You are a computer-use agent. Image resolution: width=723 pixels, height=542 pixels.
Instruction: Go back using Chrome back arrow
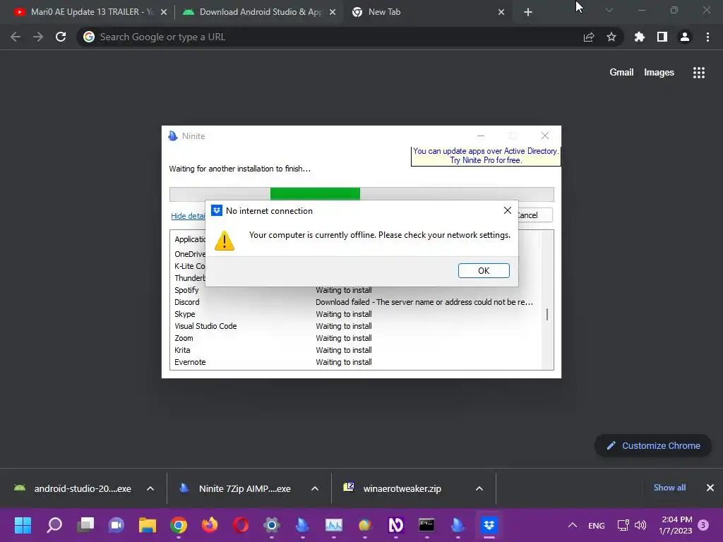(16, 37)
